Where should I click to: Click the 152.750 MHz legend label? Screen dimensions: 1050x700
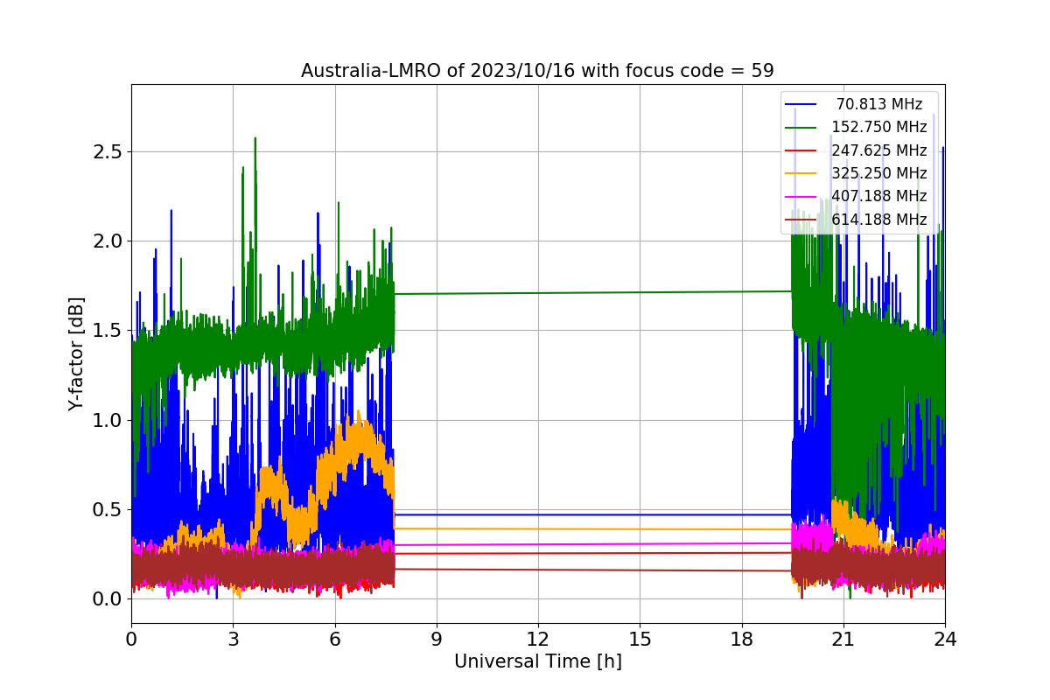point(879,127)
